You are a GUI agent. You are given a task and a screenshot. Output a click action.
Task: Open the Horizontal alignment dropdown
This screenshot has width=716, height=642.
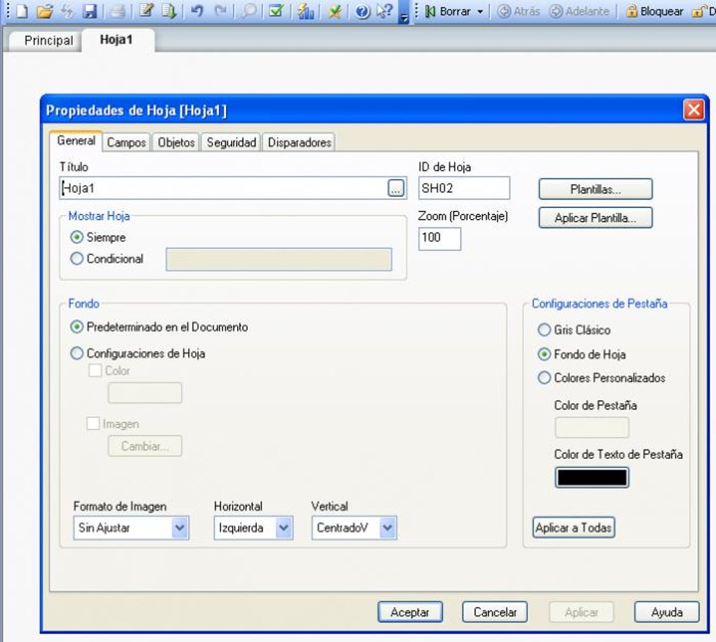point(284,528)
